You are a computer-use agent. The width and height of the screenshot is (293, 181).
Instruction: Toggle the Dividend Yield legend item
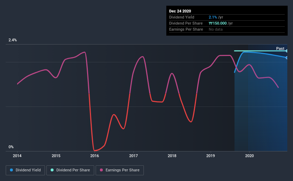point(25,170)
